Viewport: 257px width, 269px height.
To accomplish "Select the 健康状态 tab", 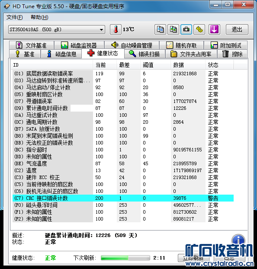I will (103, 53).
